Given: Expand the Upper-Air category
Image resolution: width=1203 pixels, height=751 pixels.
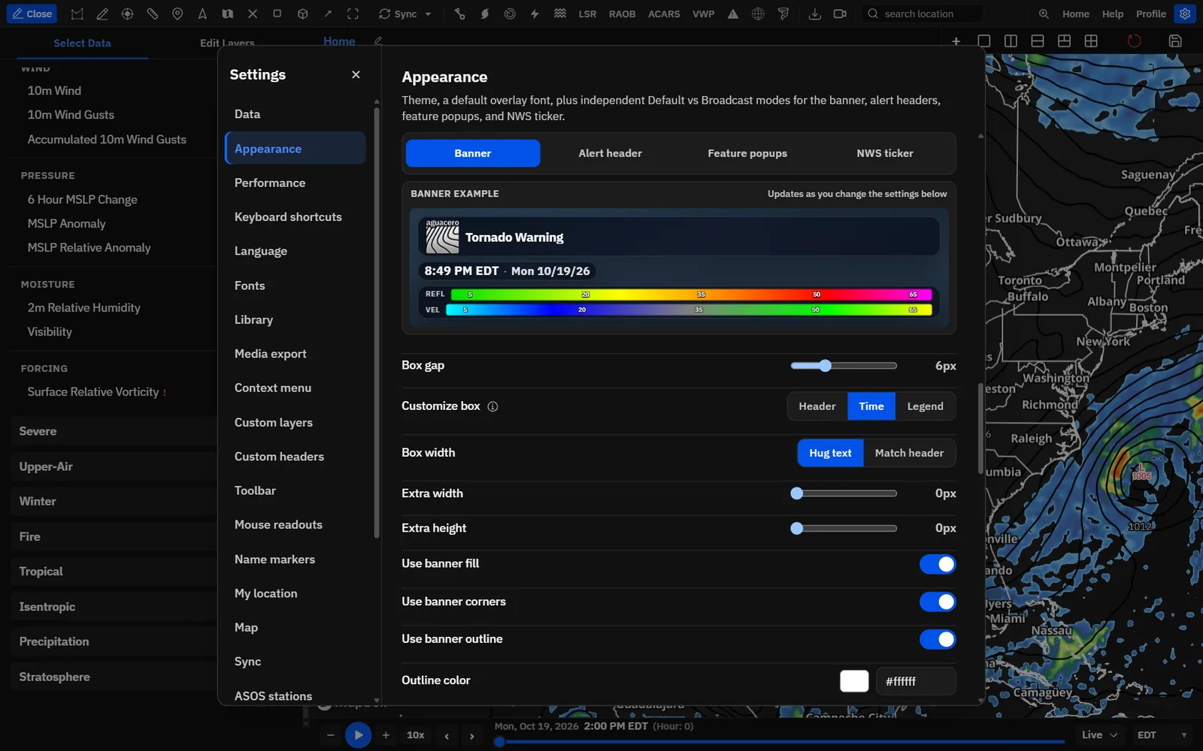Looking at the screenshot, I should coord(114,466).
